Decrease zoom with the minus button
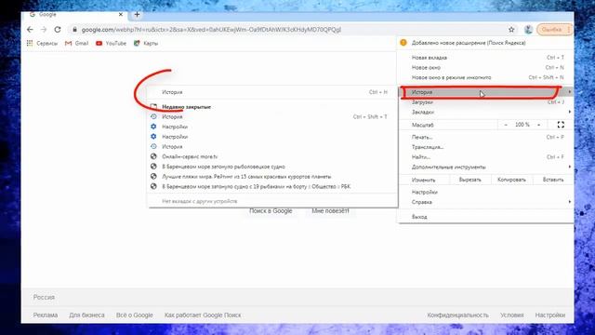This screenshot has height=335, width=595. (506, 125)
